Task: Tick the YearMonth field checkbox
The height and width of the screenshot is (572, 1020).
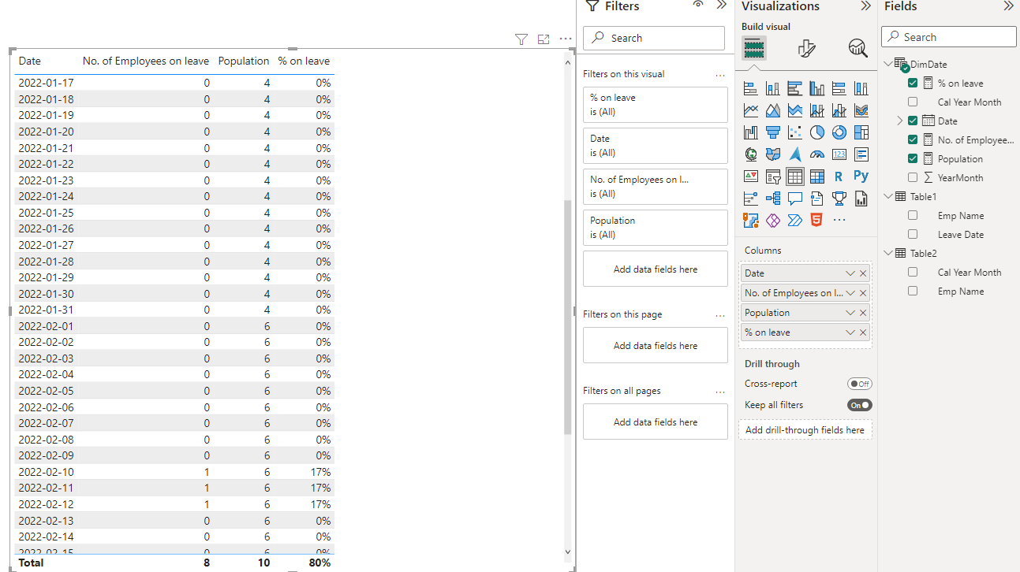Action: click(x=913, y=177)
